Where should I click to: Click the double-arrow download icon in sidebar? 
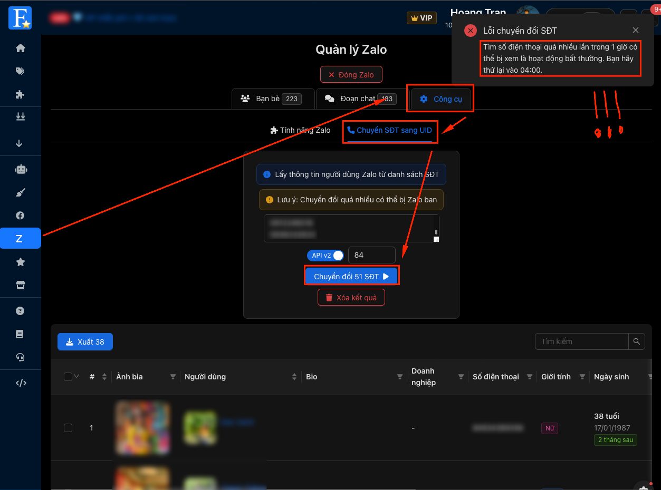(21, 117)
